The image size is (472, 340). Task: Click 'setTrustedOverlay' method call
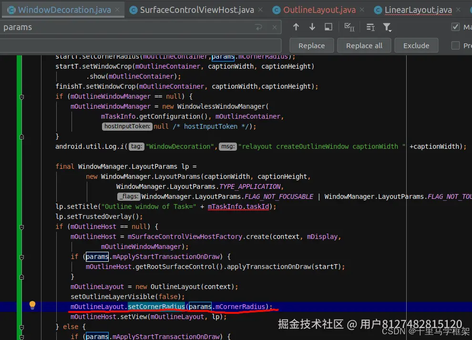click(99, 216)
